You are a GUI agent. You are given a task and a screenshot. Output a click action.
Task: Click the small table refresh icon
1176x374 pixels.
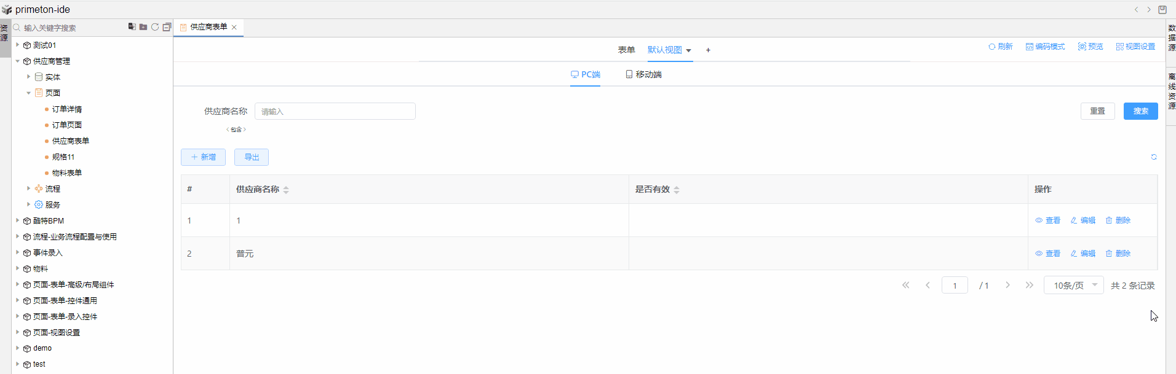pyautogui.click(x=1154, y=157)
